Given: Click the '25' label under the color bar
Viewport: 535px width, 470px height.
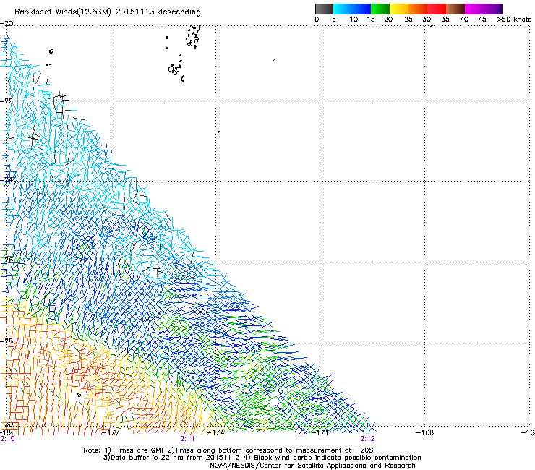Looking at the screenshot, I should coord(408,20).
